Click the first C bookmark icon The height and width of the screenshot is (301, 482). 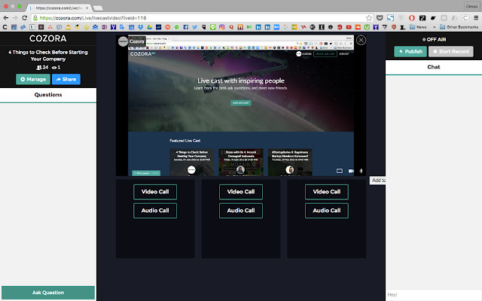[5, 27]
